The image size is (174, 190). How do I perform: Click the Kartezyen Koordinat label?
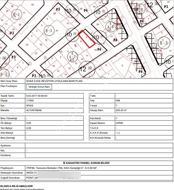pos(11,173)
